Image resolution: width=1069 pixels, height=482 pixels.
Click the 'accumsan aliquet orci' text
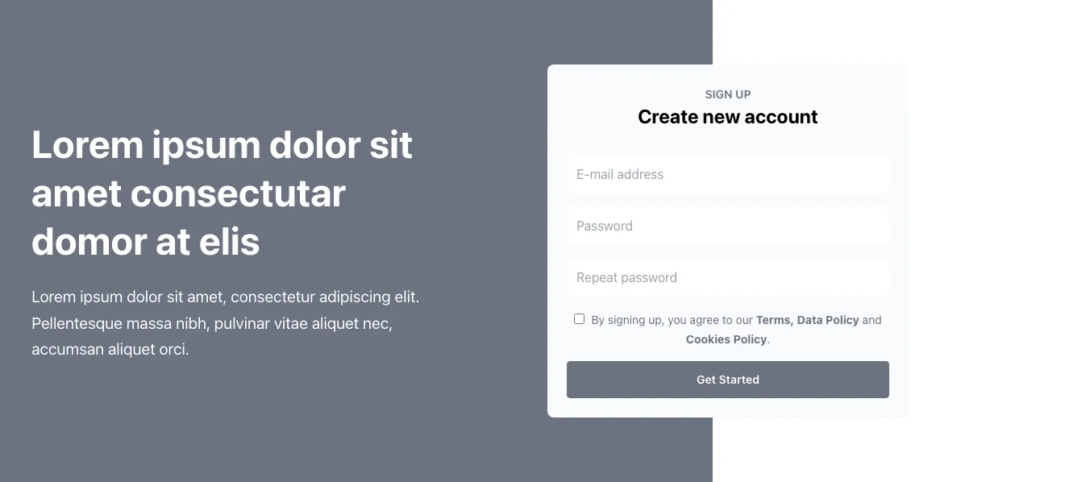[x=110, y=350]
